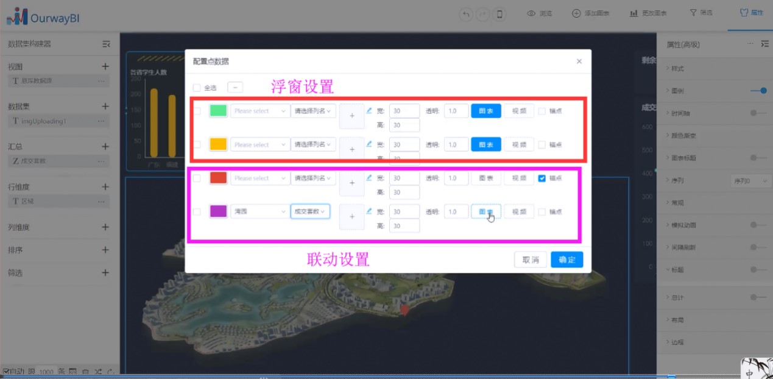
Task: Open the 请选择列名 dropdown in the yellow row
Action: (313, 144)
